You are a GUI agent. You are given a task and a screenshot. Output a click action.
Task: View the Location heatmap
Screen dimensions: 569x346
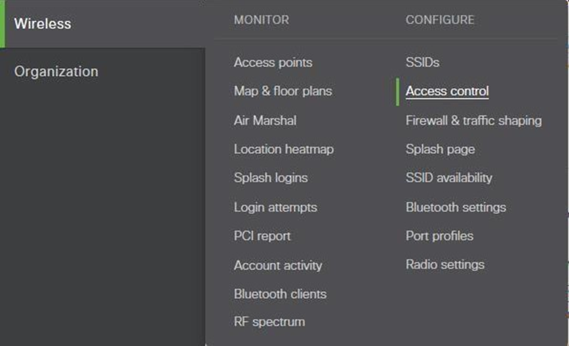[283, 149]
